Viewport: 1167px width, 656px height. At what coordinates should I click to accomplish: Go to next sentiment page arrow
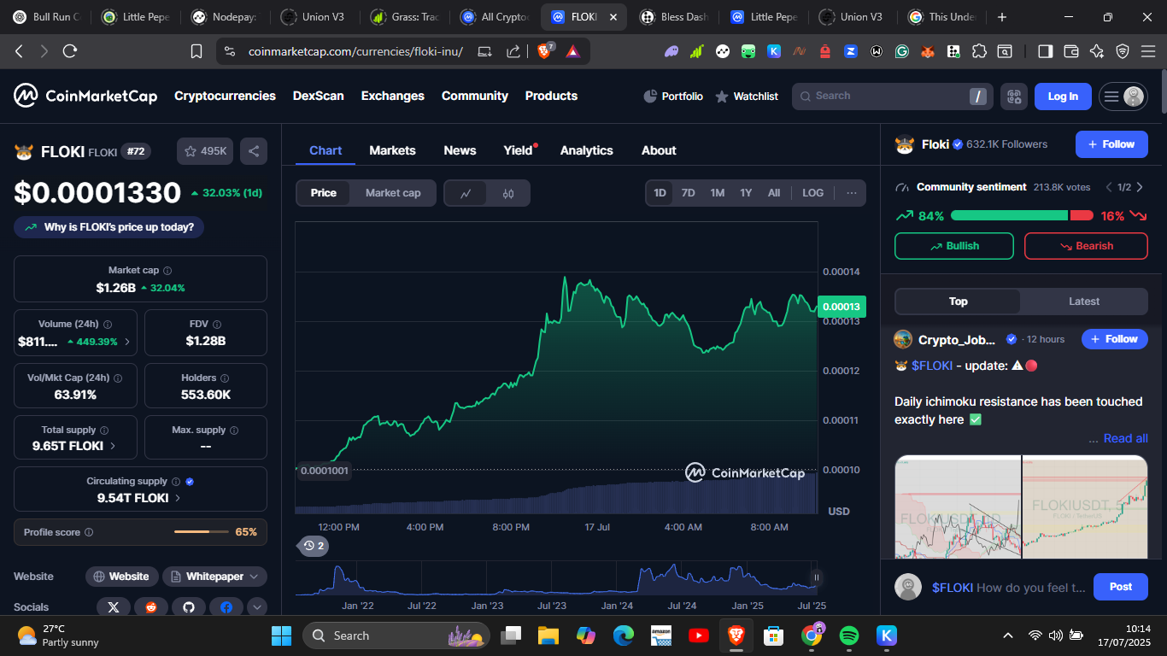(1139, 187)
